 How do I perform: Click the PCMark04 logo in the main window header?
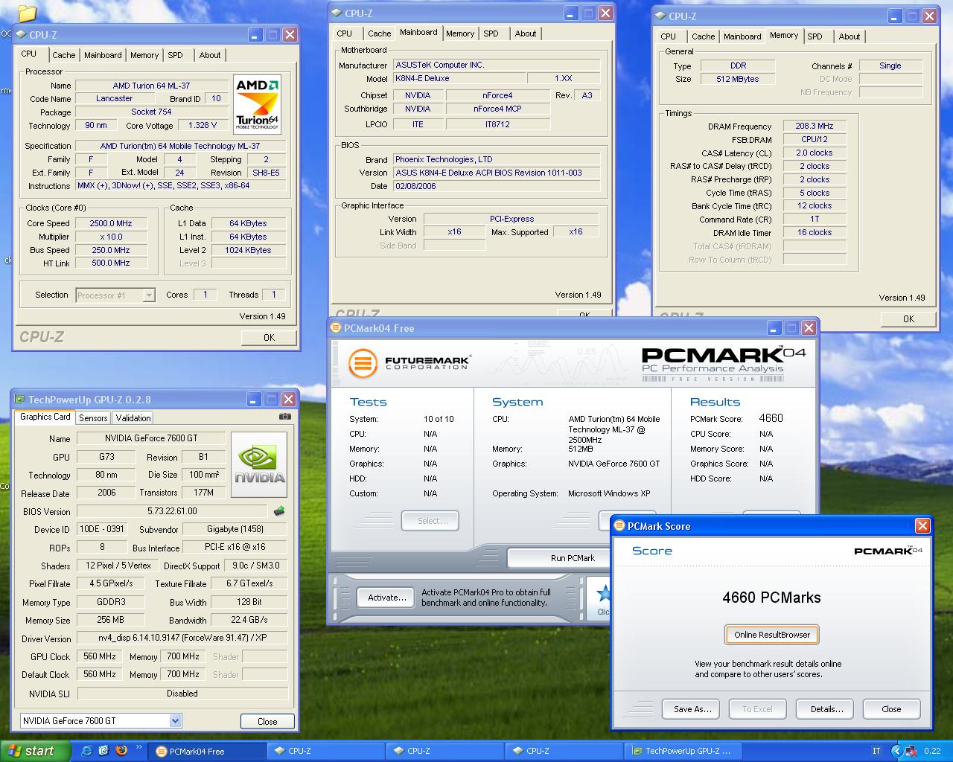pos(724,363)
